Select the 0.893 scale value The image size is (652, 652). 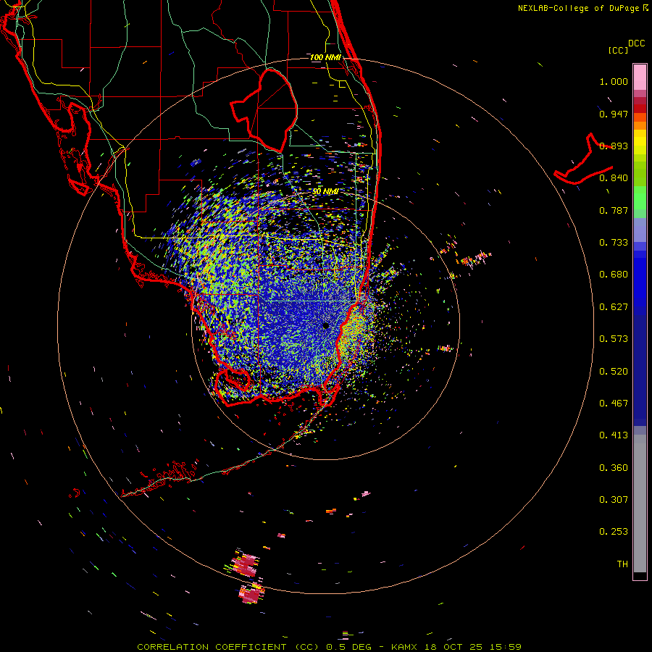pos(614,146)
